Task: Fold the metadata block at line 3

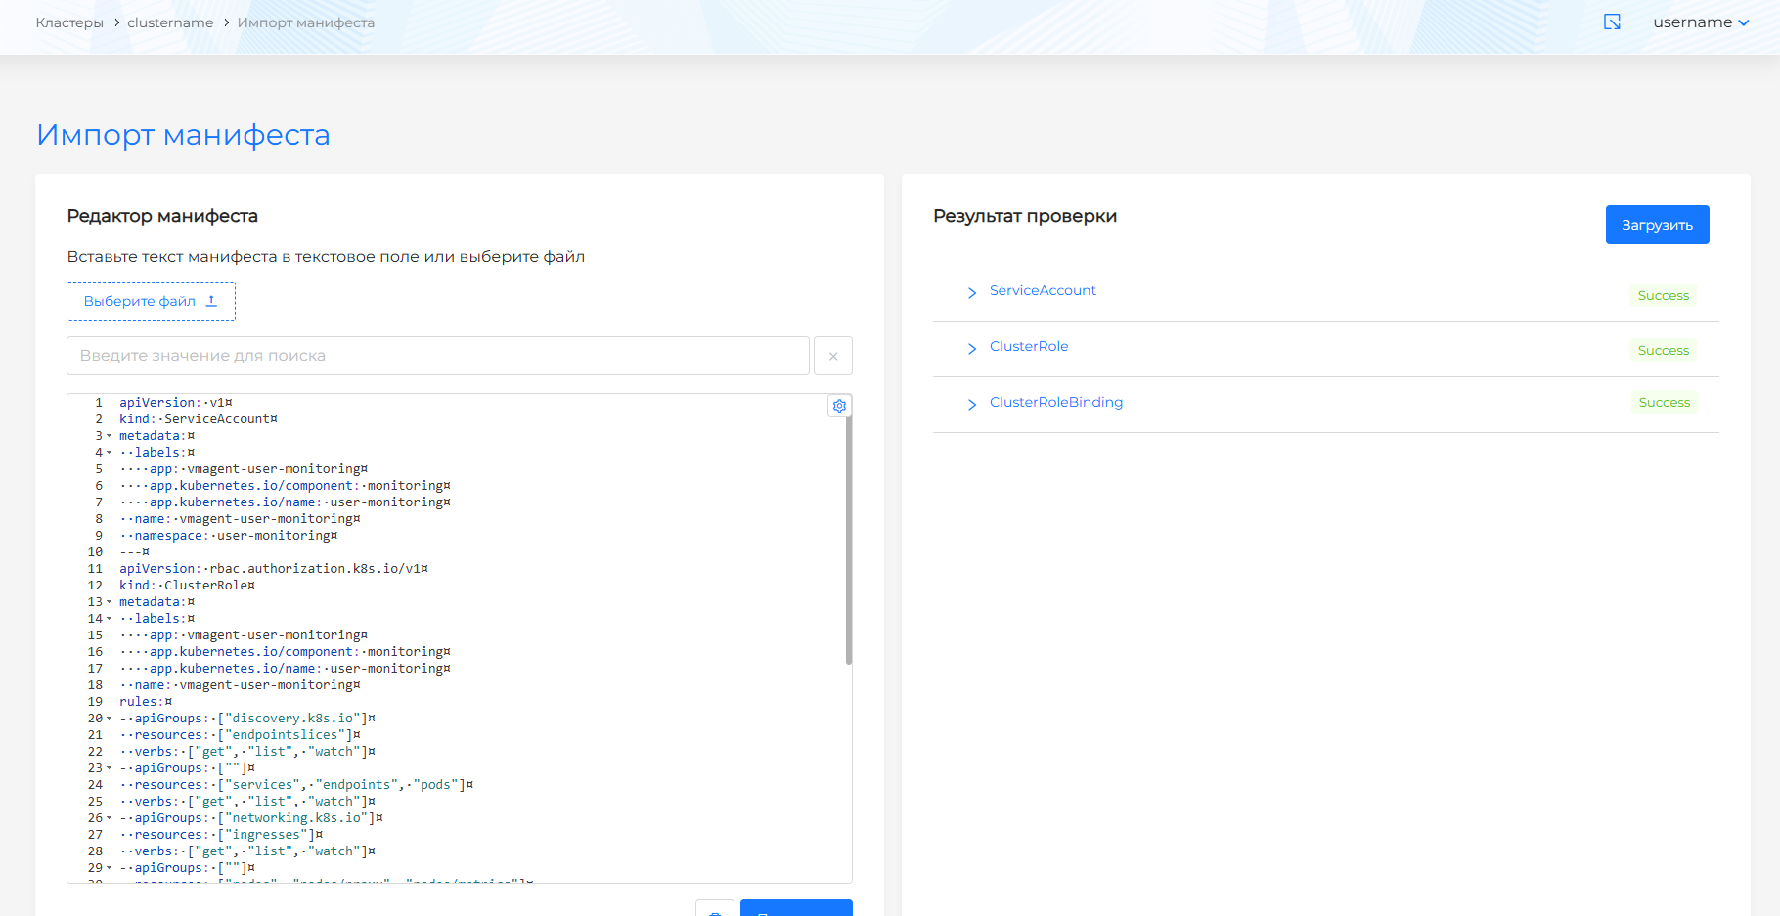Action: click(x=109, y=436)
